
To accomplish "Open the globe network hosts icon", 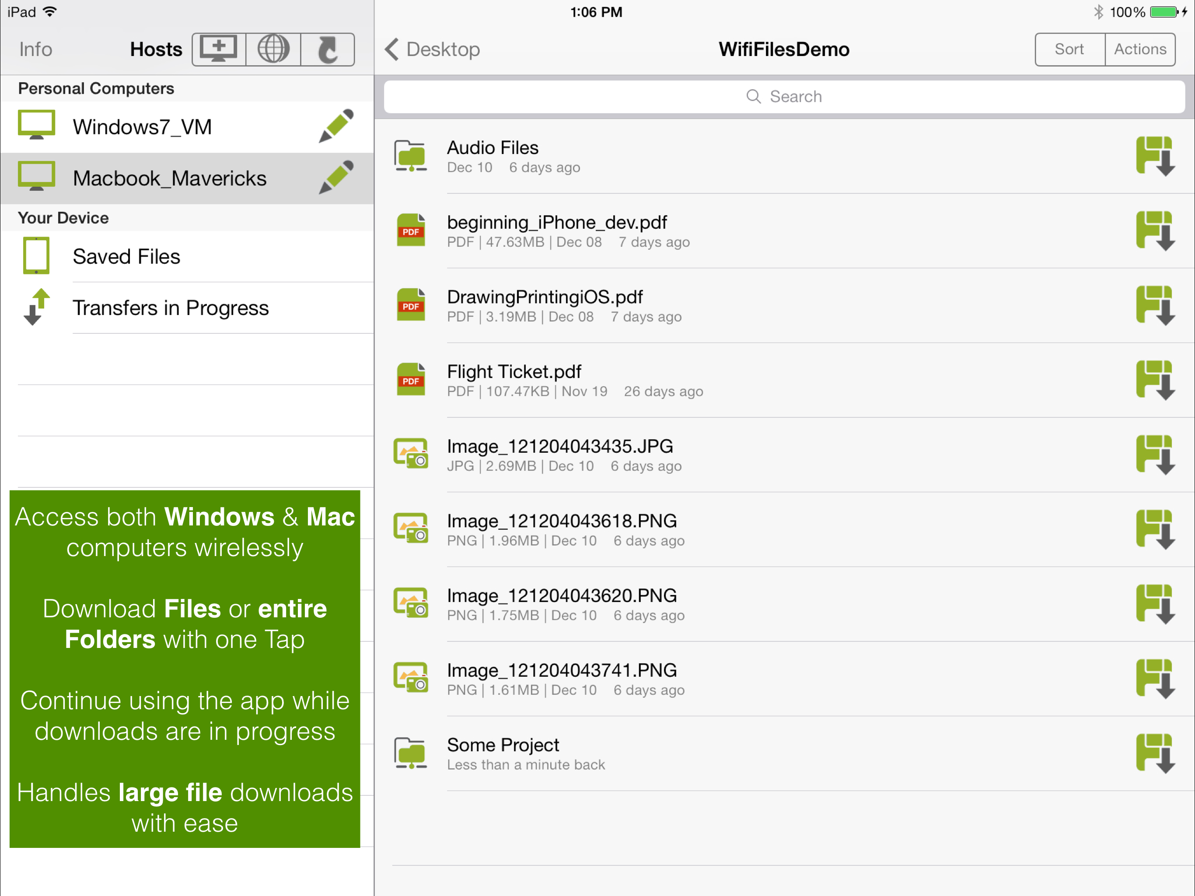I will pos(273,49).
